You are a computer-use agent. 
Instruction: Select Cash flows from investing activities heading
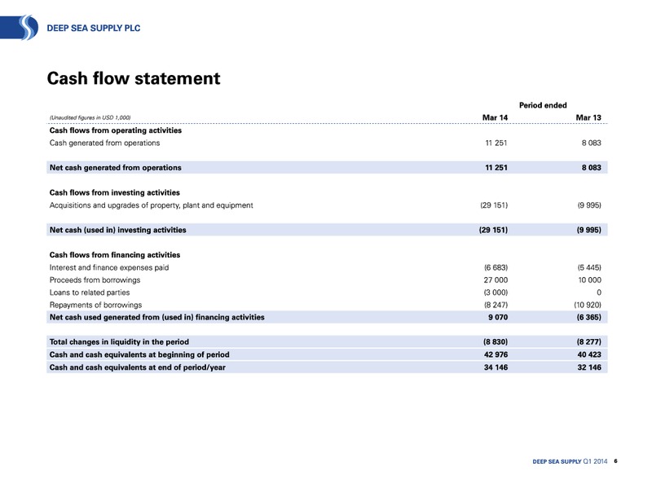115,192
